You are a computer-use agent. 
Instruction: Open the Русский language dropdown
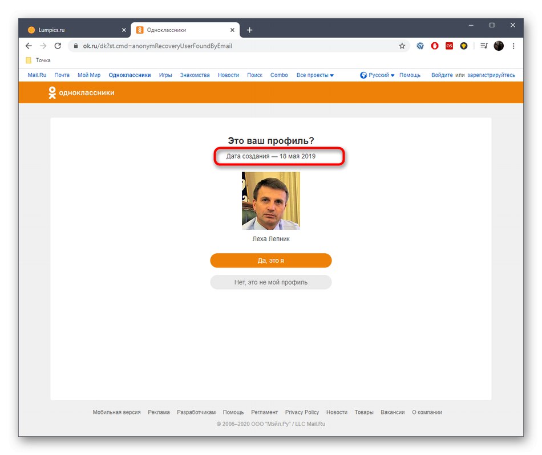tap(377, 75)
